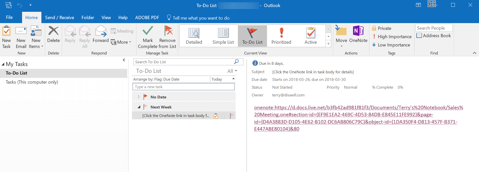Click the New Task icon
Viewport: 479px width, 172px height.
pos(6,31)
